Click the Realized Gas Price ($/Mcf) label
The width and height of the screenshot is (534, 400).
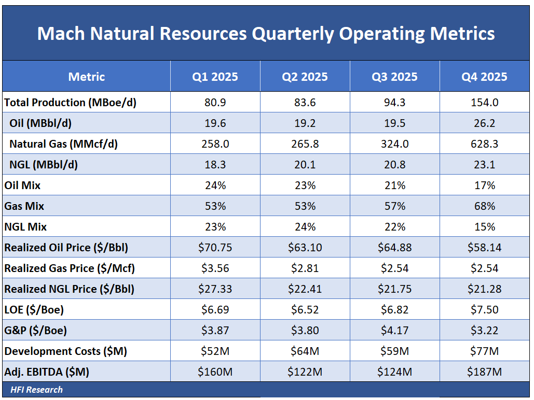coord(70,268)
